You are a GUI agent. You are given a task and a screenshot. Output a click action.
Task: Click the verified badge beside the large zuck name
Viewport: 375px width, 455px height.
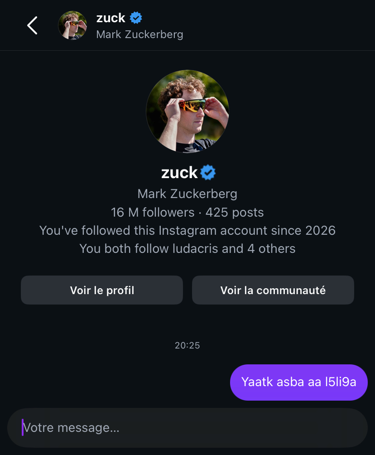click(x=208, y=173)
